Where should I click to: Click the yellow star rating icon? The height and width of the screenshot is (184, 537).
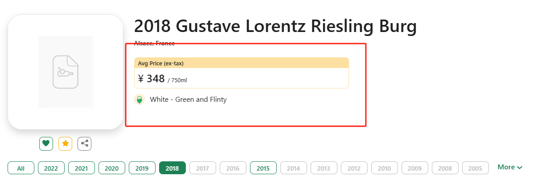[65, 144]
